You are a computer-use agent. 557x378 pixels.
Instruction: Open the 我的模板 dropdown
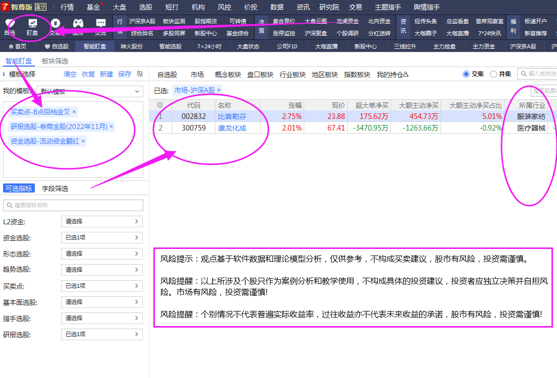click(x=90, y=92)
